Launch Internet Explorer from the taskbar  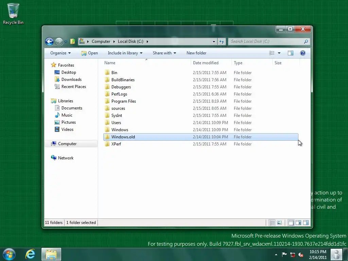pyautogui.click(x=30, y=254)
